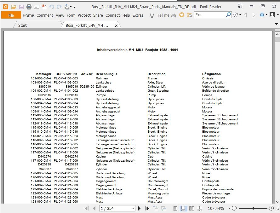Save the document with the floppy icon
The image size is (280, 213).
click(x=21, y=7)
